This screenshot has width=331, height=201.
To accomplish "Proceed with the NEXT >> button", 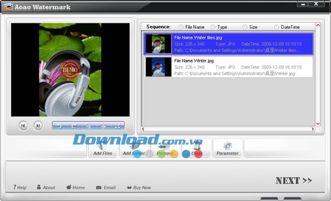I will [x=294, y=181].
